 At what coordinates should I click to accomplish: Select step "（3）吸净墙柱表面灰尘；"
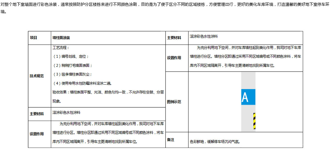(72, 74)
